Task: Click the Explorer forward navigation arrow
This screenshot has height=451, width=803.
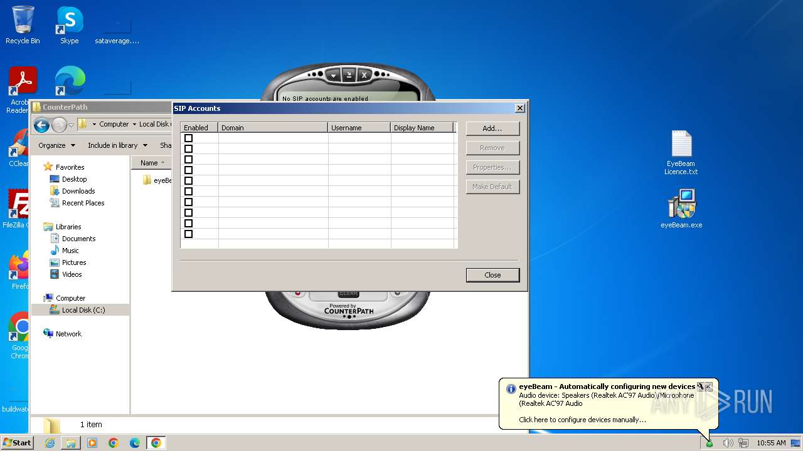Action: coord(59,125)
